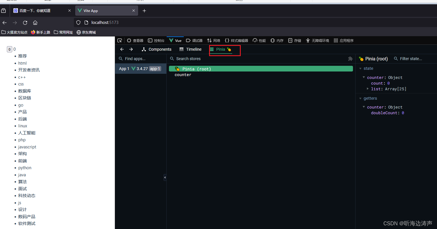Switch to the Timeline tab
This screenshot has width=437, height=229.
190,49
